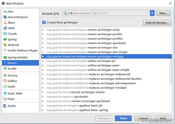Viewport: 175px width, 124px height.
Task: Pick the Android robot icon
Action: (x=5, y=45)
